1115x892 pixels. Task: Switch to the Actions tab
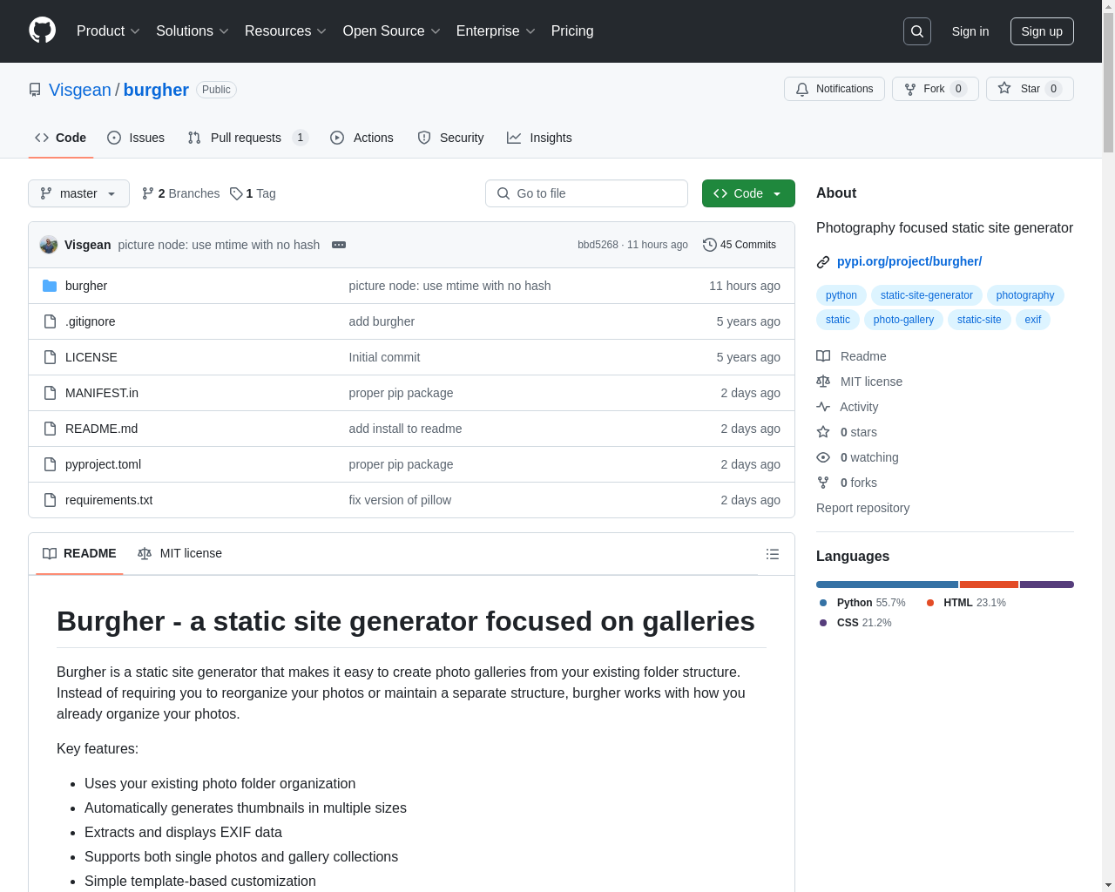click(x=362, y=138)
